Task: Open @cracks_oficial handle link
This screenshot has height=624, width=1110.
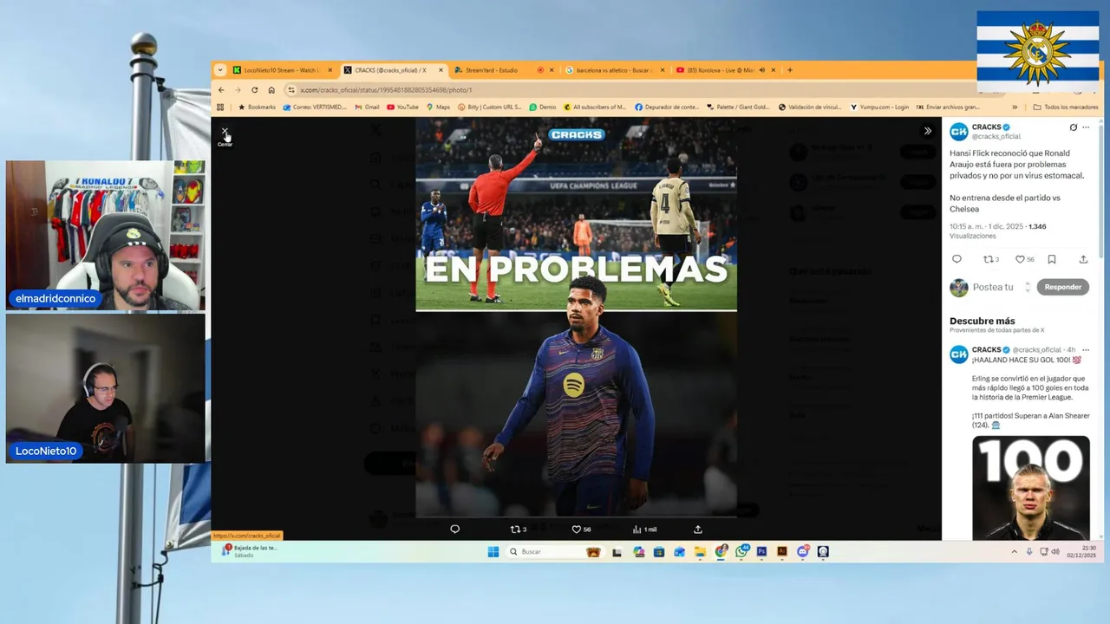Action: [996, 137]
